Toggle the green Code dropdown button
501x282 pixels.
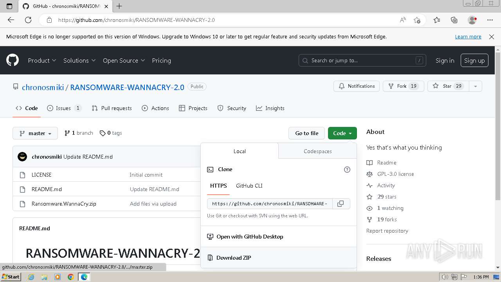(x=342, y=133)
